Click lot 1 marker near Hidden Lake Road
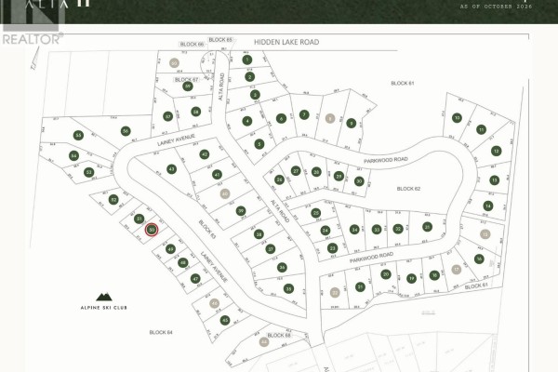Viewport: 558px width, 372px height. (247, 60)
